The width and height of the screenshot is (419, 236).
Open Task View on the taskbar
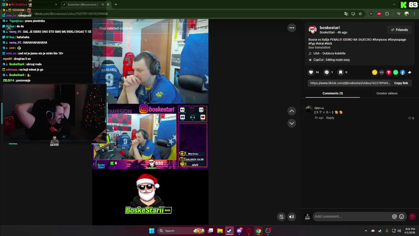click(x=210, y=231)
